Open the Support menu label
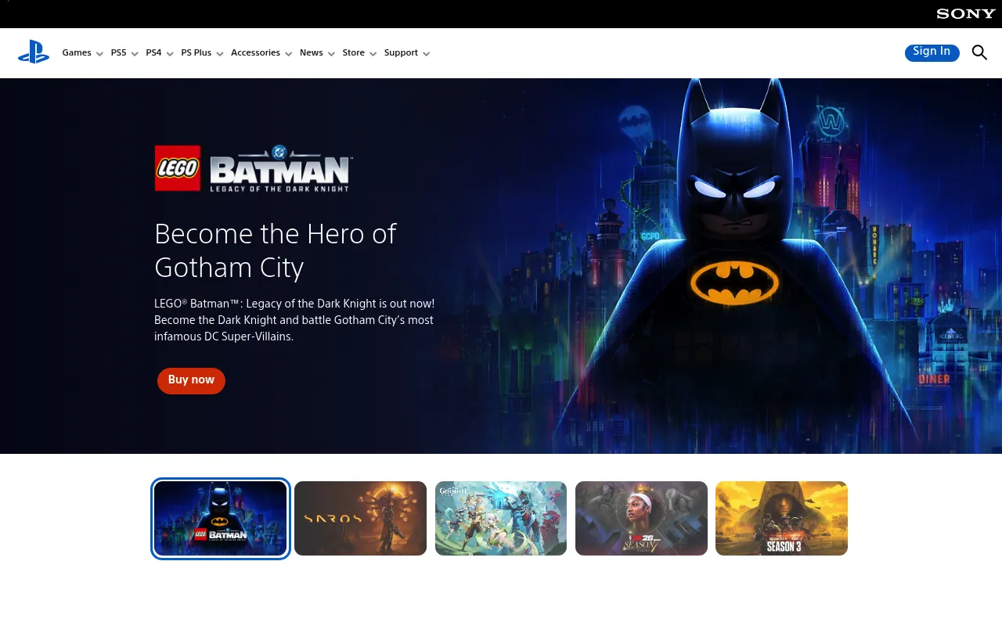Viewport: 1002px width, 626px height. point(401,53)
